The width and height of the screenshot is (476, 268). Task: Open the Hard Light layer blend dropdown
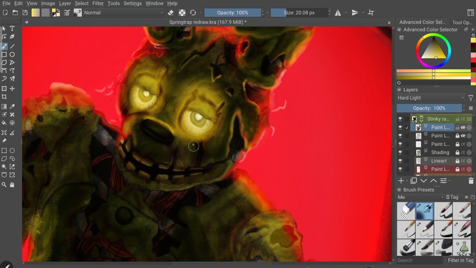tap(431, 98)
